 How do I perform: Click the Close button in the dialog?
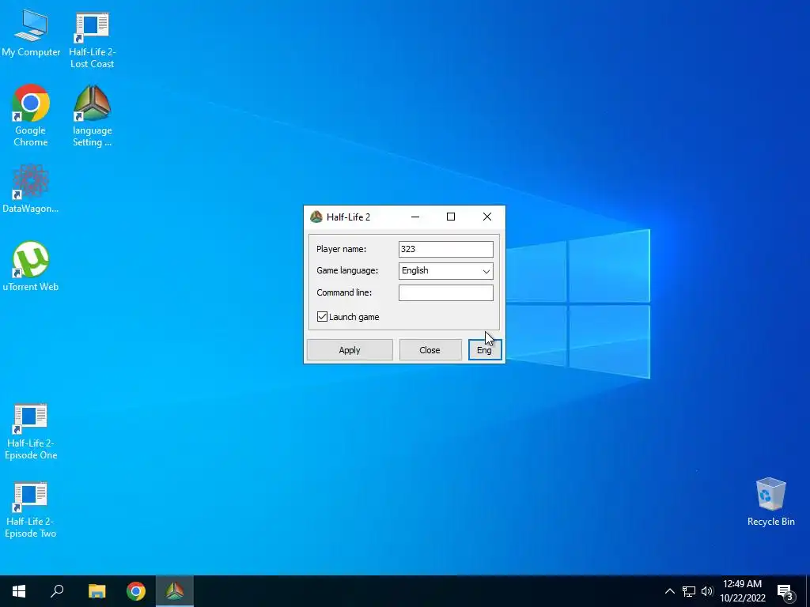coord(430,350)
